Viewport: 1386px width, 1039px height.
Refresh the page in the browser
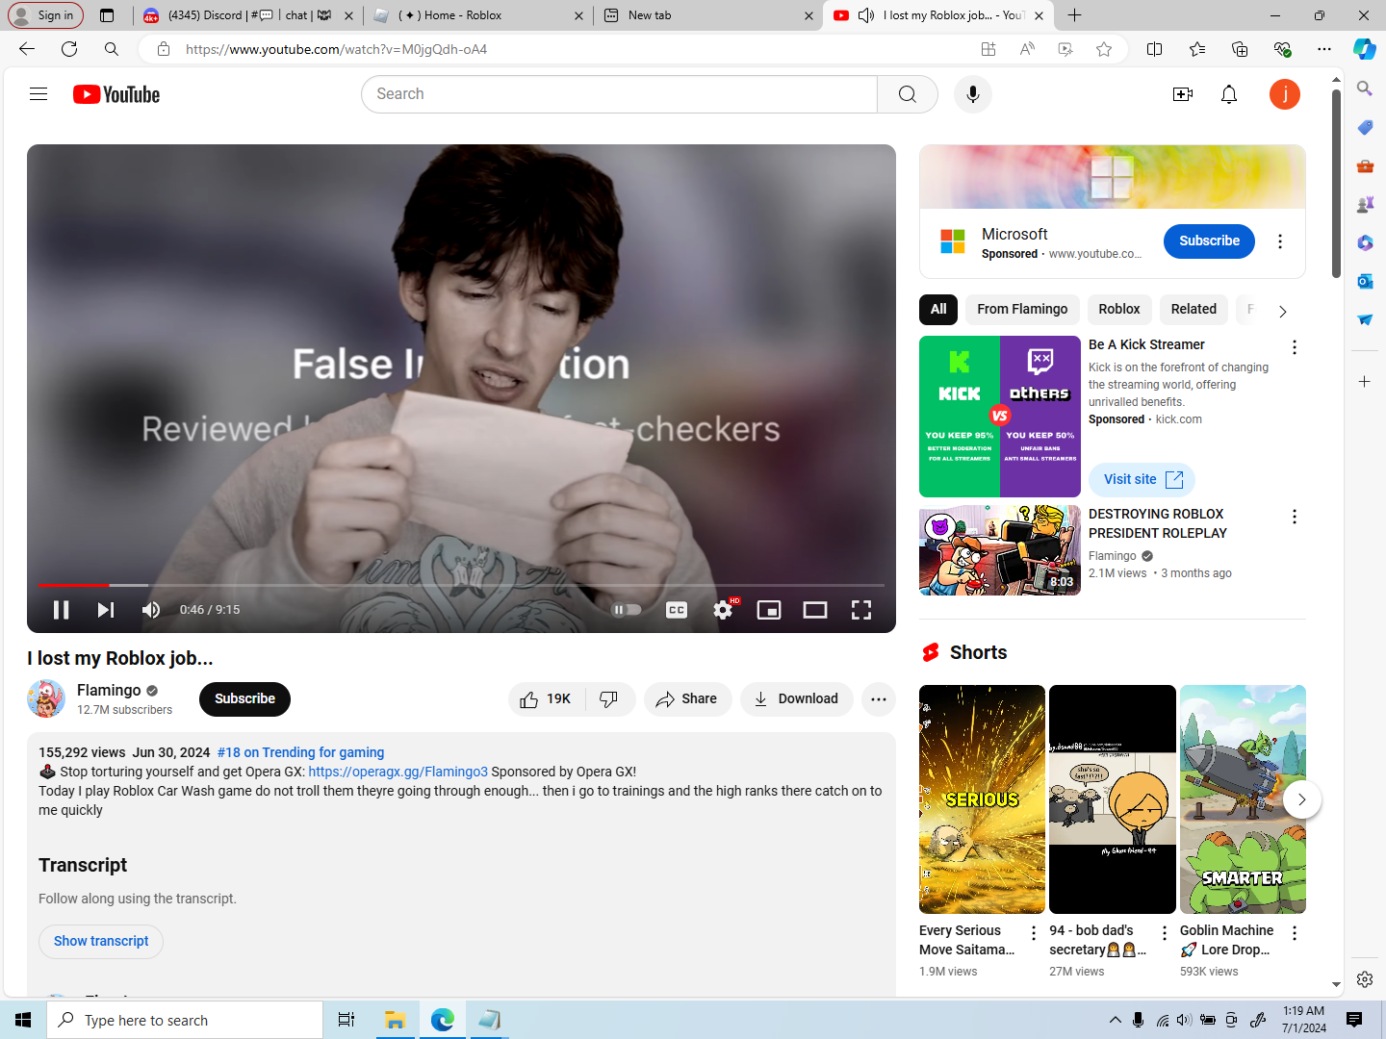tap(69, 49)
